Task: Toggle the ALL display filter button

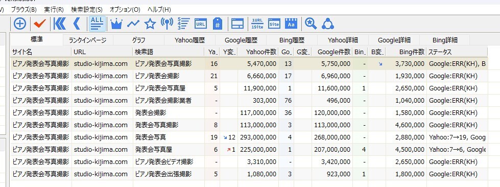Action: pyautogui.click(x=97, y=24)
